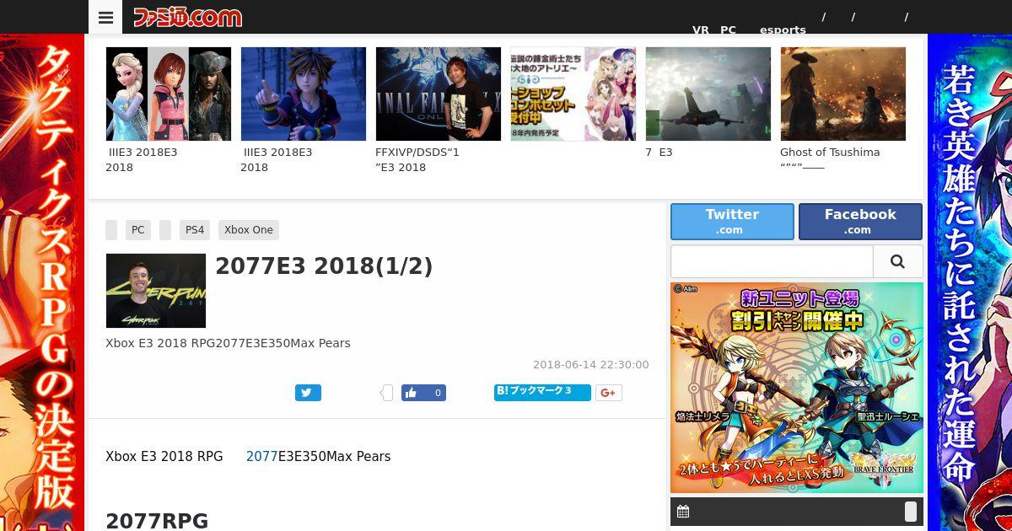Image resolution: width=1012 pixels, height=531 pixels.
Task: Select the PS4 platform tag
Action: point(195,230)
